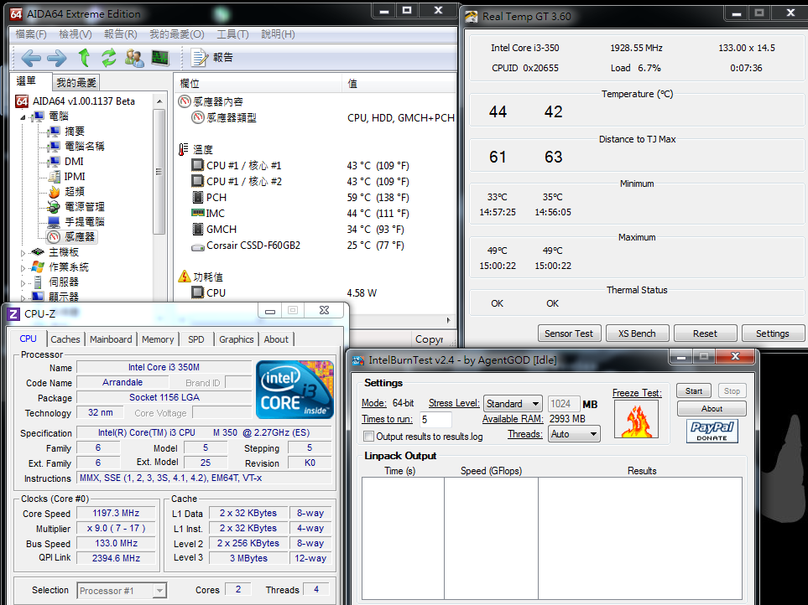Click Intel Core i3 inside logo in CPU-Z
Screen dimensions: 808x605
295,390
